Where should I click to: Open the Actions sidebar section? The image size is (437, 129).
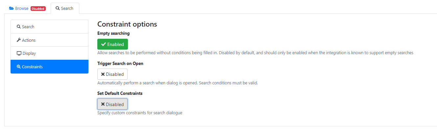[x=49, y=40]
